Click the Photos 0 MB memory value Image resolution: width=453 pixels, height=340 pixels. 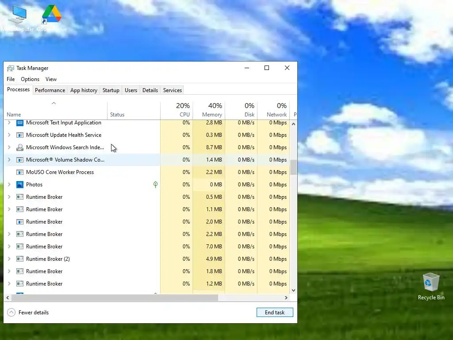(x=216, y=185)
